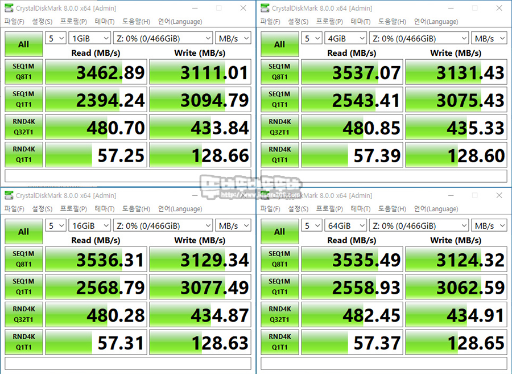
Task: Click the 3537.07 read value
Action: click(352, 72)
